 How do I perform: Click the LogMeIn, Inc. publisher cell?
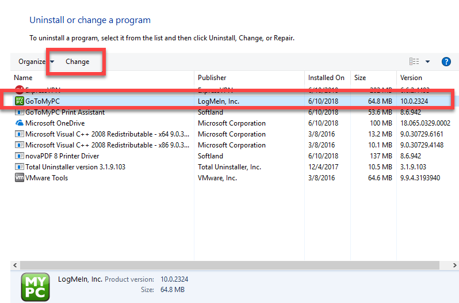pyautogui.click(x=219, y=101)
